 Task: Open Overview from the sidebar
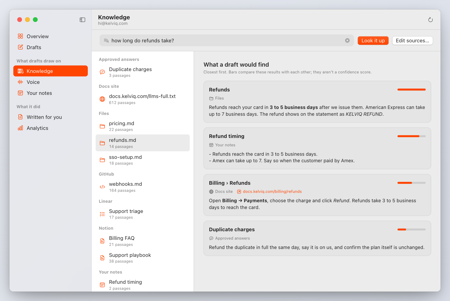pos(50,36)
